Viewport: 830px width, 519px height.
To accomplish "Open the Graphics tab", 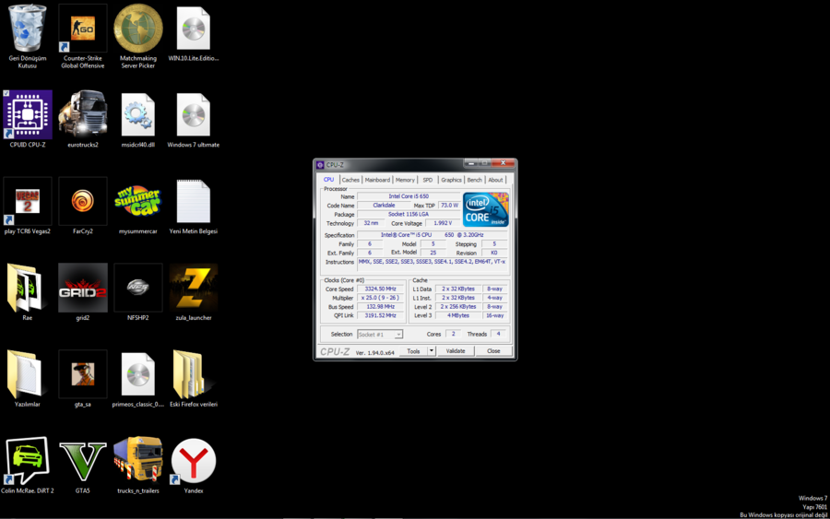I will point(451,180).
